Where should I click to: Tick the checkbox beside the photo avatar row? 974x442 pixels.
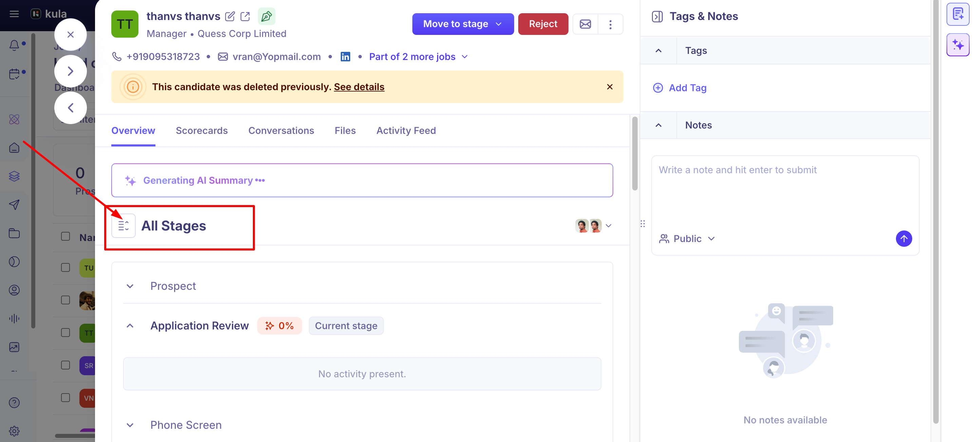65,300
